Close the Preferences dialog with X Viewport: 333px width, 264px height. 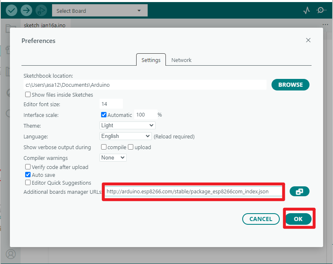pos(308,40)
